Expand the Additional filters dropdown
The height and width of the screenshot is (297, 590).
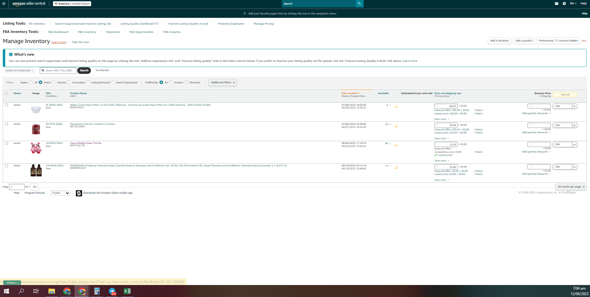point(223,82)
